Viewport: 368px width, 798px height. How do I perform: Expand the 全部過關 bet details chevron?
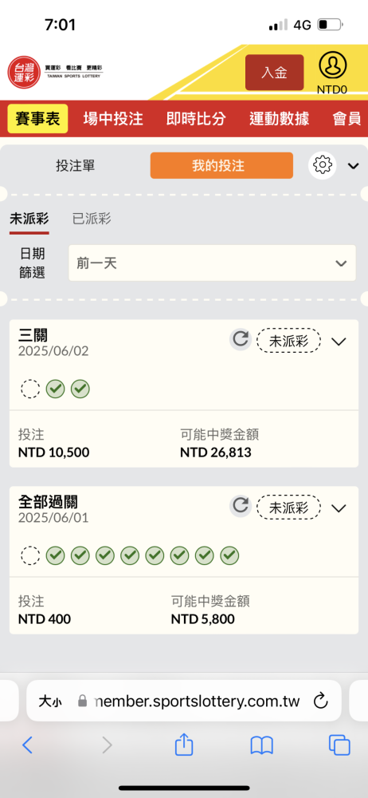coord(339,508)
